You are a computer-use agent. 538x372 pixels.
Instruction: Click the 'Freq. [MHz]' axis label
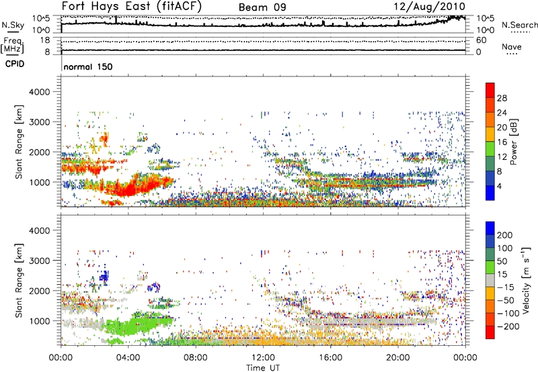click(12, 46)
